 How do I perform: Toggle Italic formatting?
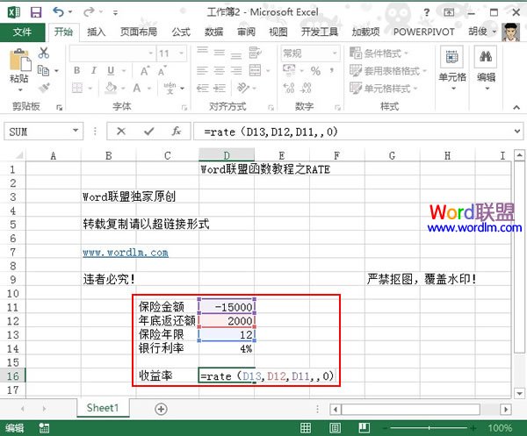pos(94,70)
